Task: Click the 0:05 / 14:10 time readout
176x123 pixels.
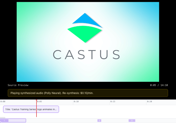Action: pyautogui.click(x=159, y=85)
